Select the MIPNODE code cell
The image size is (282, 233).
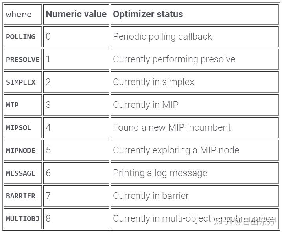click(x=23, y=151)
